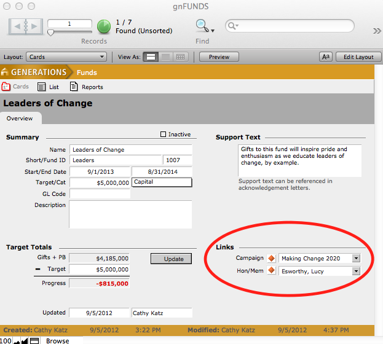Open the Layout dropdown showing Cards

tap(66, 57)
